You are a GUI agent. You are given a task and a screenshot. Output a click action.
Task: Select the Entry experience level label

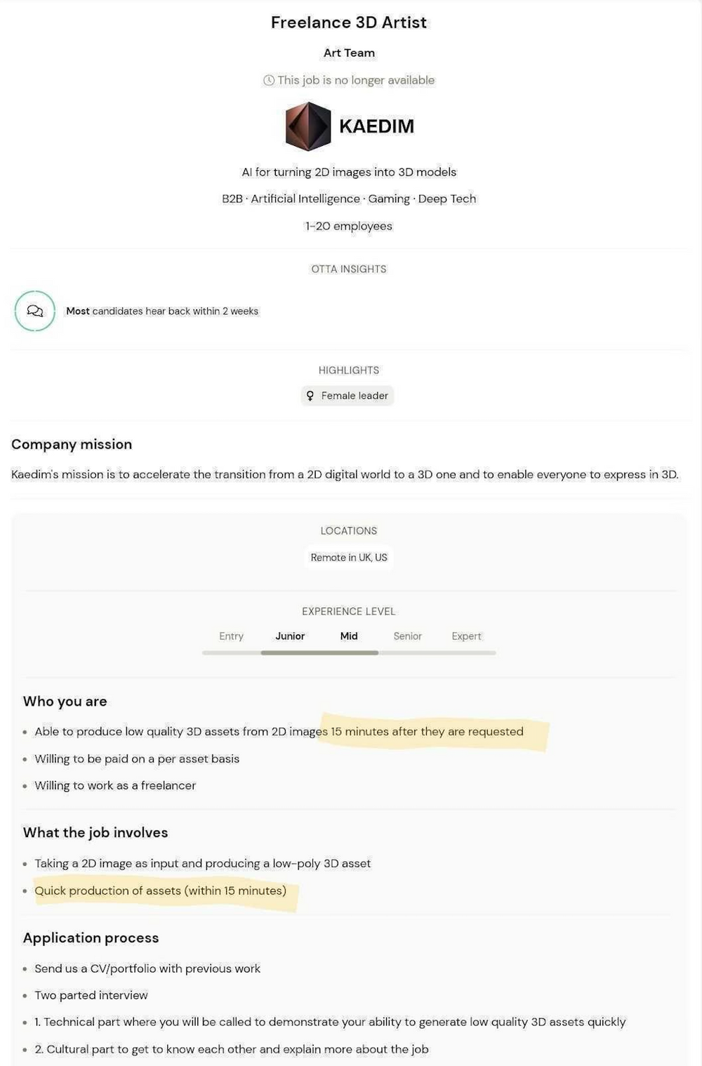click(x=231, y=636)
